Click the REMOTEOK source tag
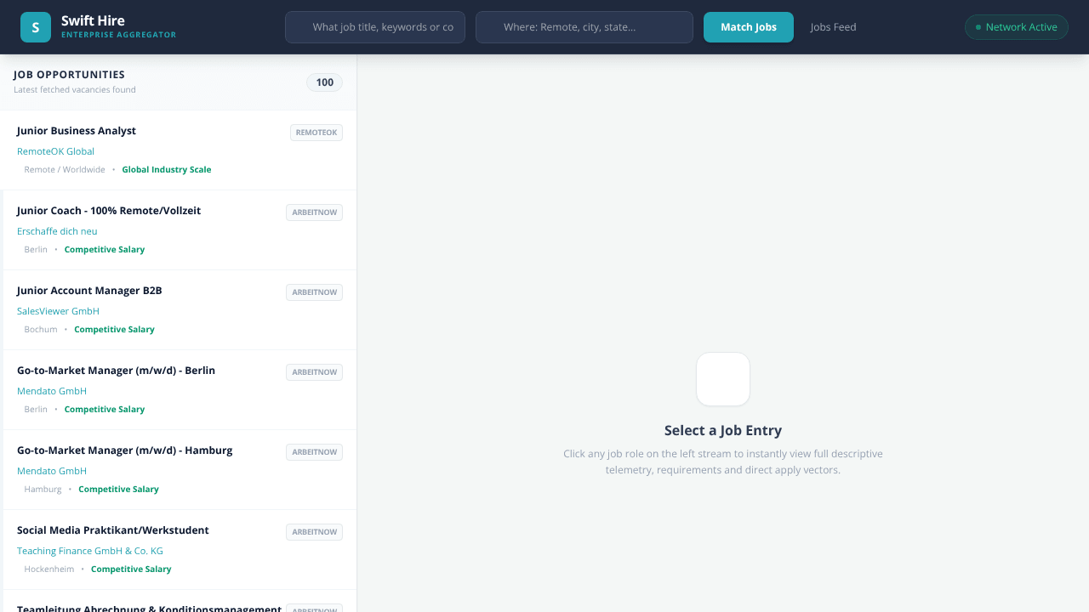Viewport: 1089px width, 612px height. (316, 133)
